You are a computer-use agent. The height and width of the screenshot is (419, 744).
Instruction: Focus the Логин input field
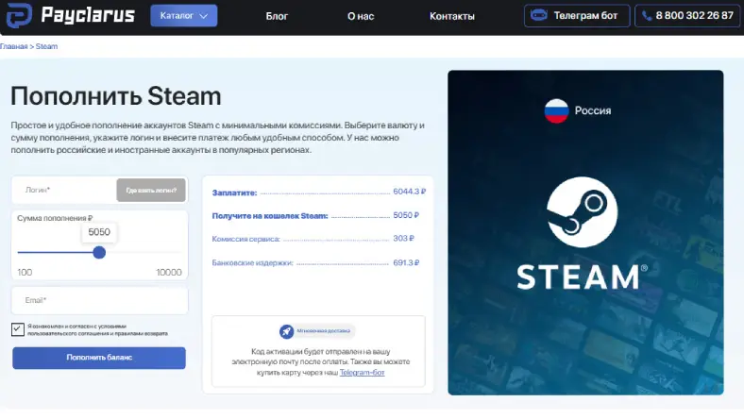point(64,190)
